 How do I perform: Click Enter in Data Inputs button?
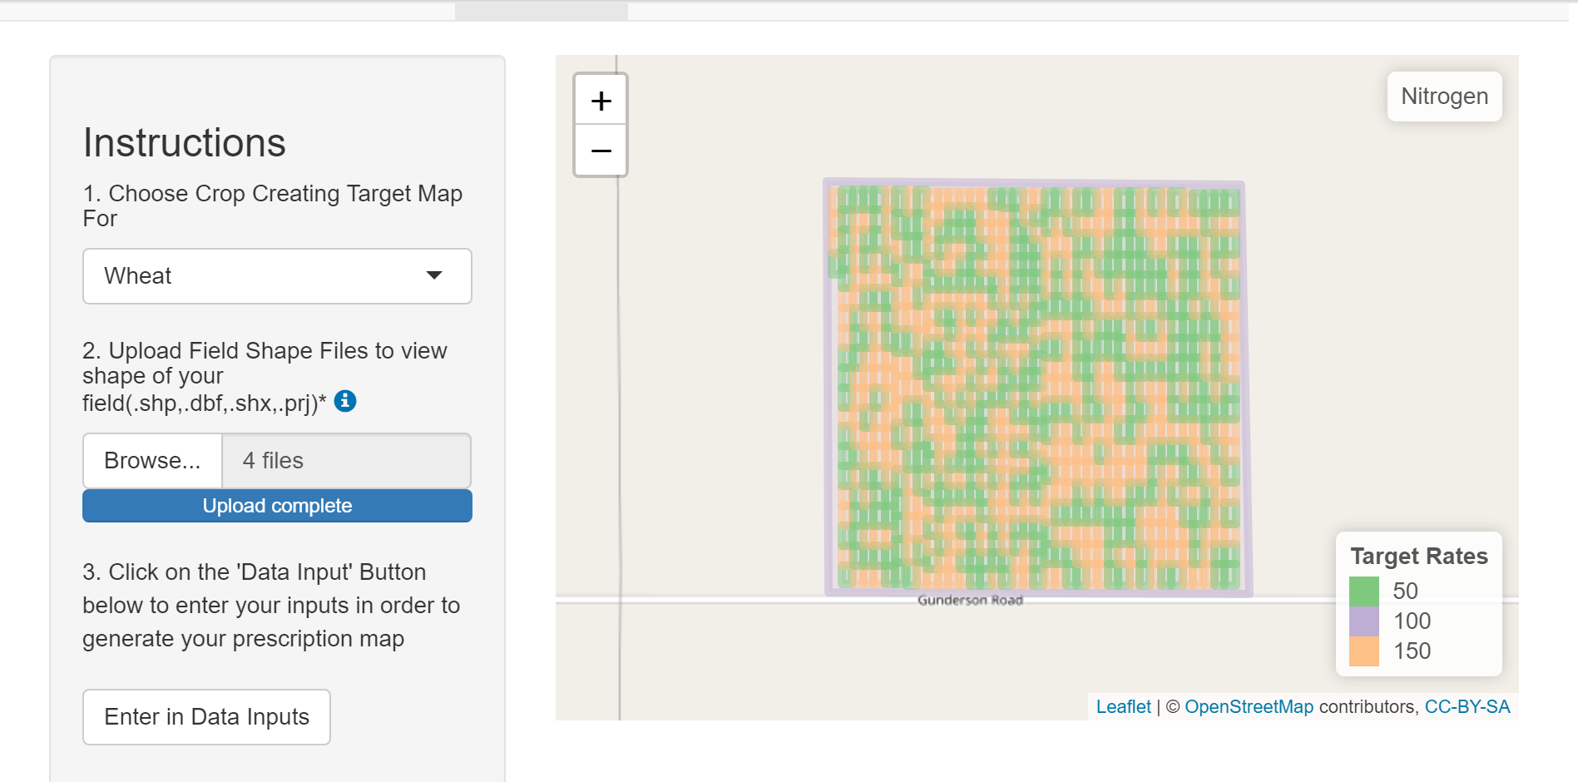point(206,717)
